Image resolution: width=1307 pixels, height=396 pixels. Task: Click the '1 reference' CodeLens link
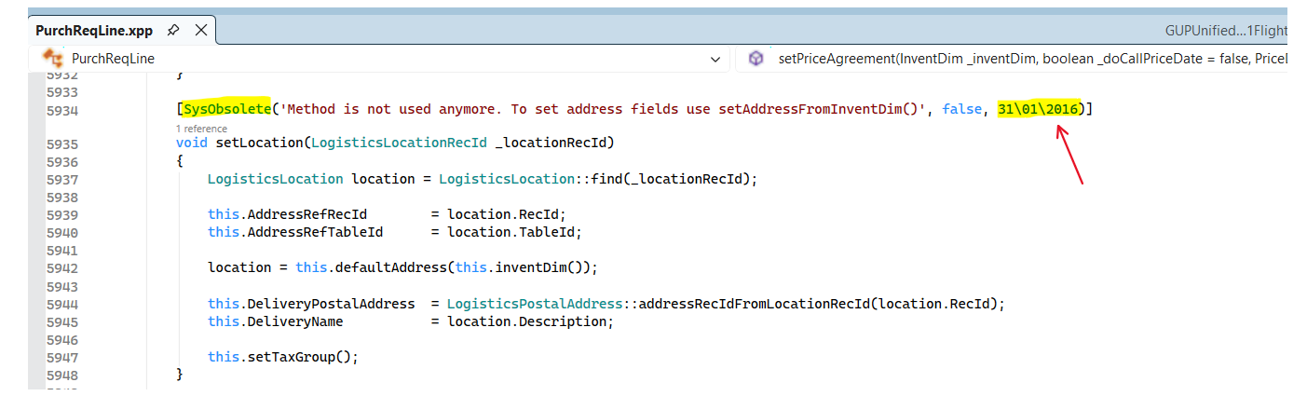201,128
